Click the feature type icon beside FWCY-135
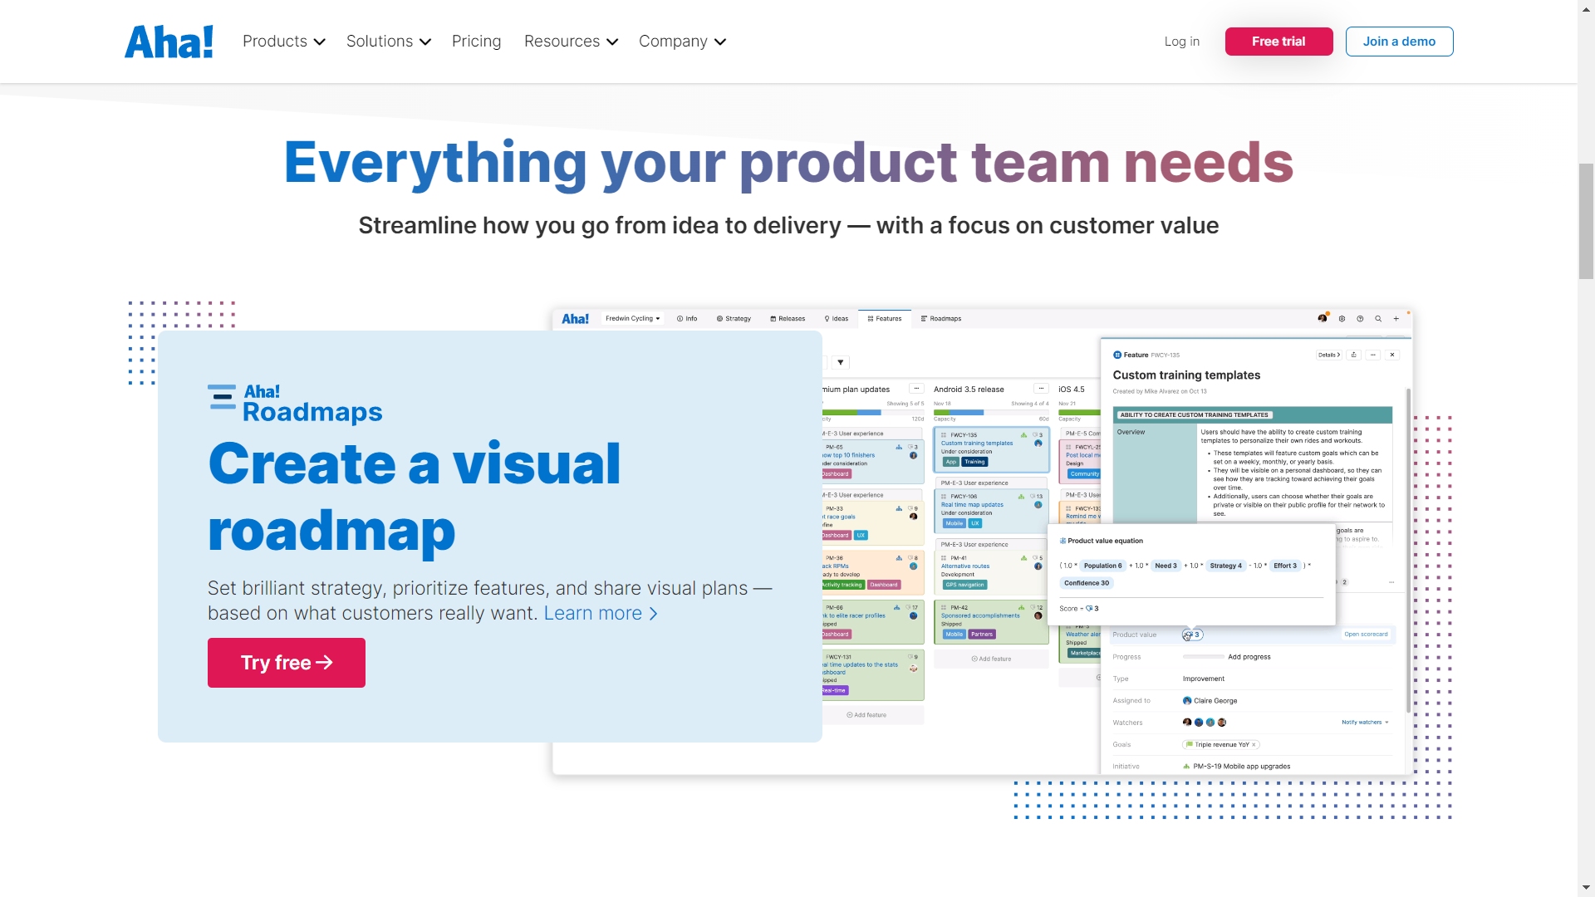 click(1116, 354)
